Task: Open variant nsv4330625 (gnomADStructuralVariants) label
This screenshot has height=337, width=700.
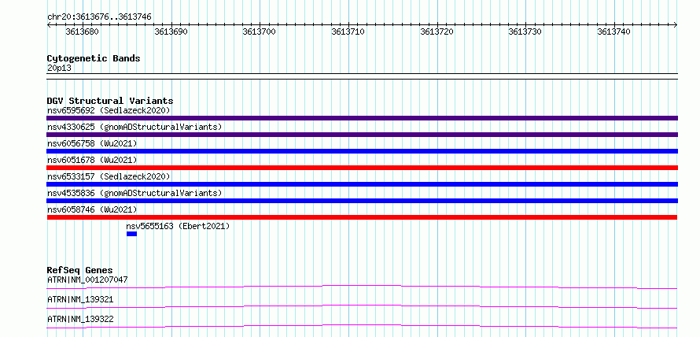Action: point(134,127)
